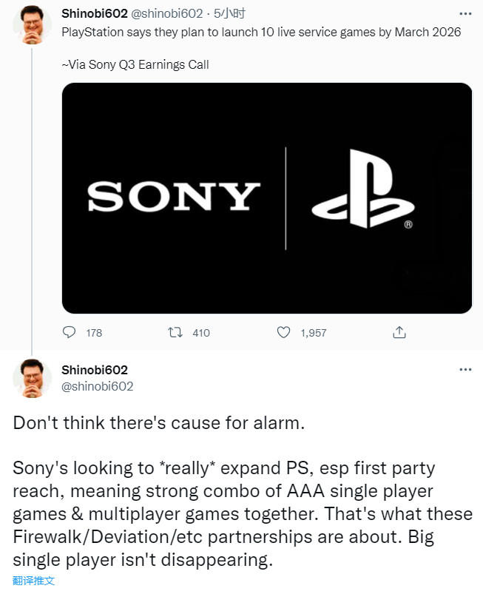Click the first tweet text about live service games
The height and width of the screenshot is (594, 483).
261,32
